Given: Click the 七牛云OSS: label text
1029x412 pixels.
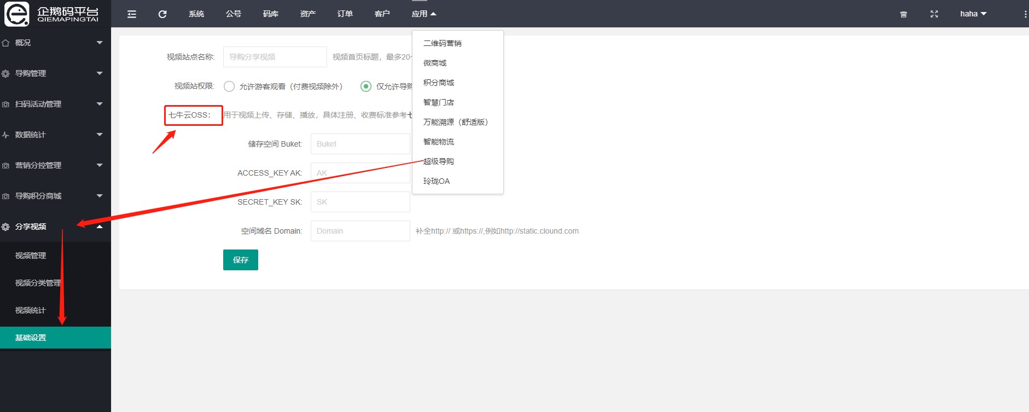Looking at the screenshot, I should [189, 115].
